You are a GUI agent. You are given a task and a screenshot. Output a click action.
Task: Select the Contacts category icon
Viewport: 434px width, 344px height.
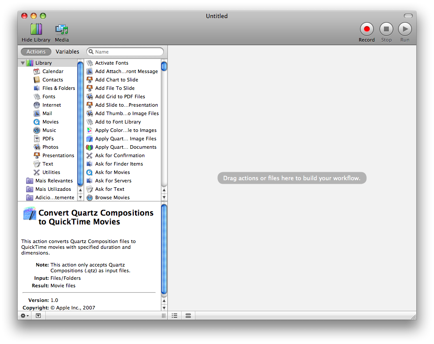click(36, 80)
